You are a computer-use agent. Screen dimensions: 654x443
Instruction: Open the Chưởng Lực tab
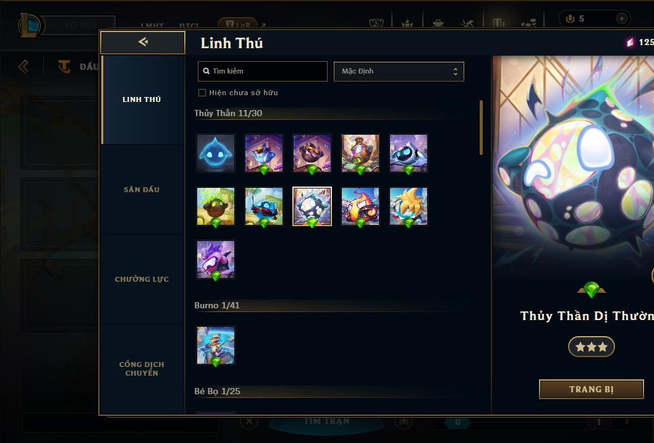142,279
